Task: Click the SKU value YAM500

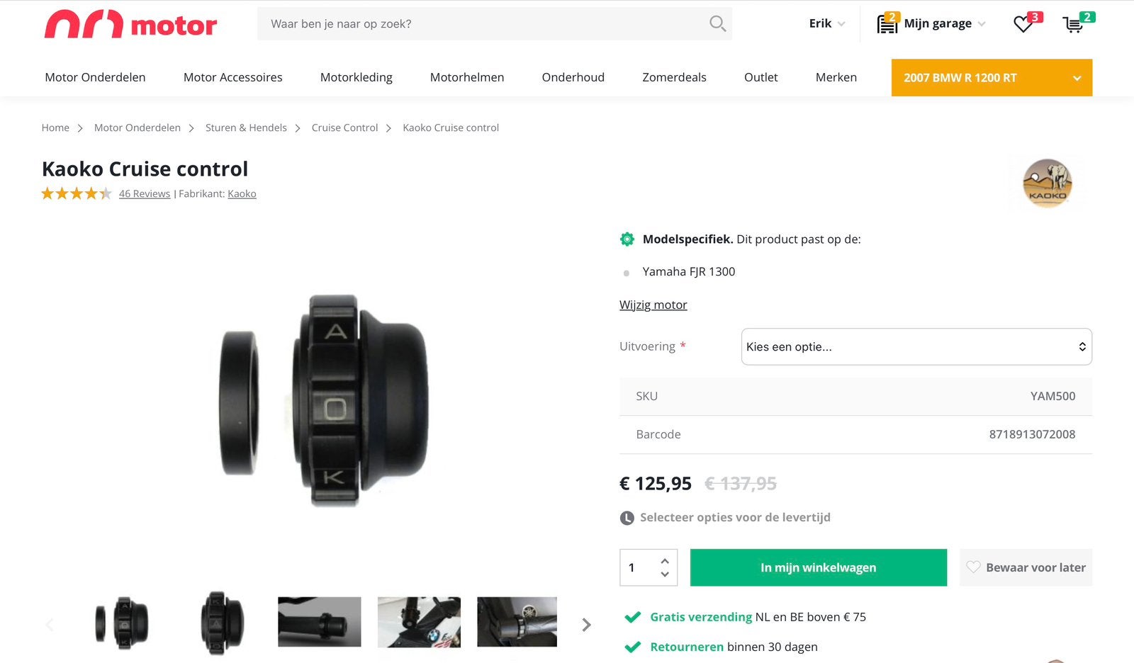Action: pyautogui.click(x=1052, y=396)
